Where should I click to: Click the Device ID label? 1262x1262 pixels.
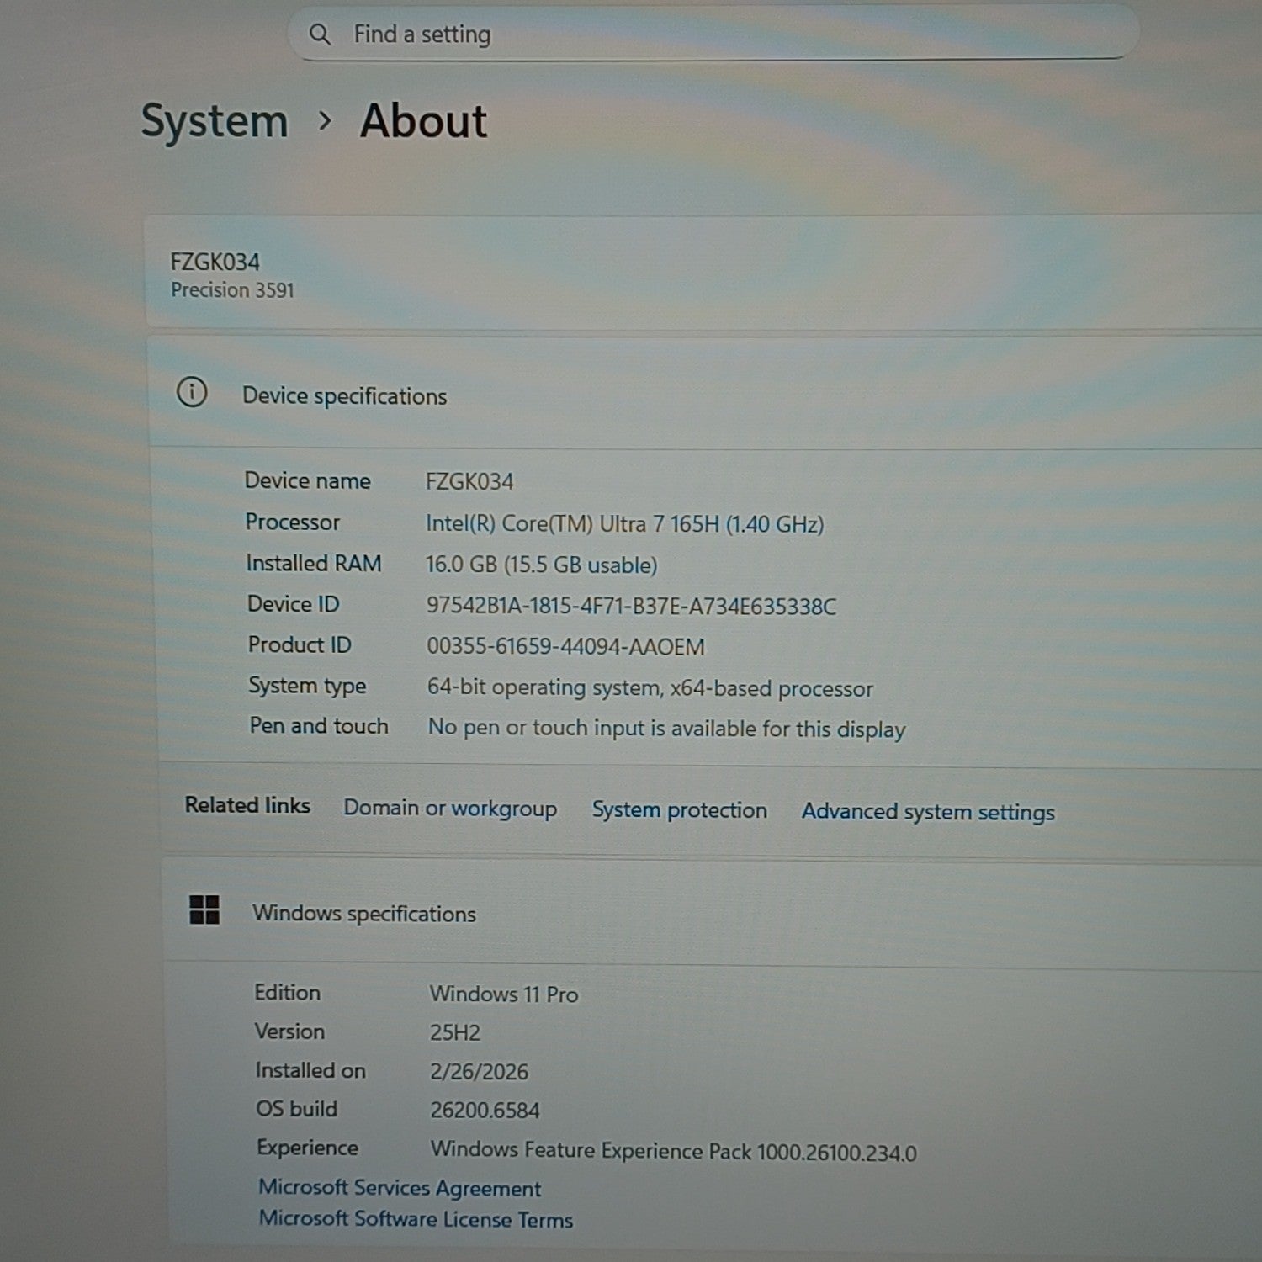(293, 604)
